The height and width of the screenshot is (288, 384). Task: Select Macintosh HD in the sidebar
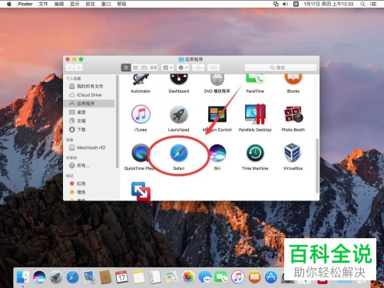[x=90, y=148]
